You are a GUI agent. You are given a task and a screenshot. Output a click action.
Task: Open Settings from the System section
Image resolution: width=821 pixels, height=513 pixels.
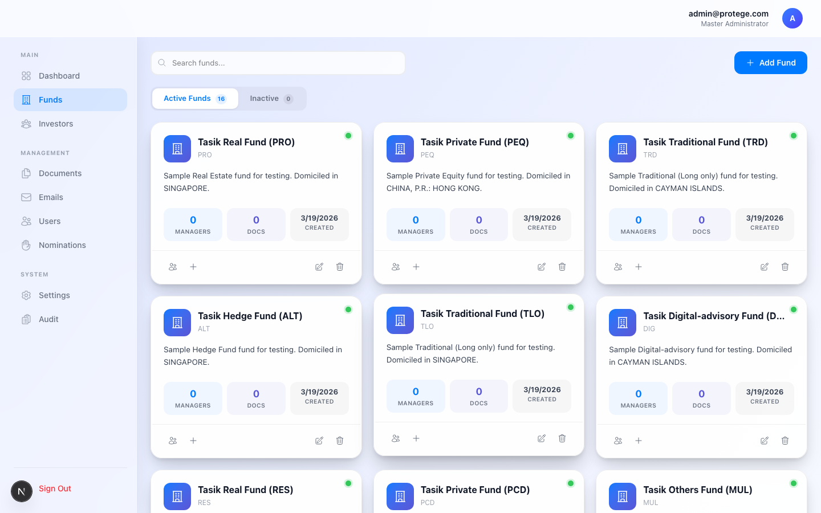[x=54, y=295]
